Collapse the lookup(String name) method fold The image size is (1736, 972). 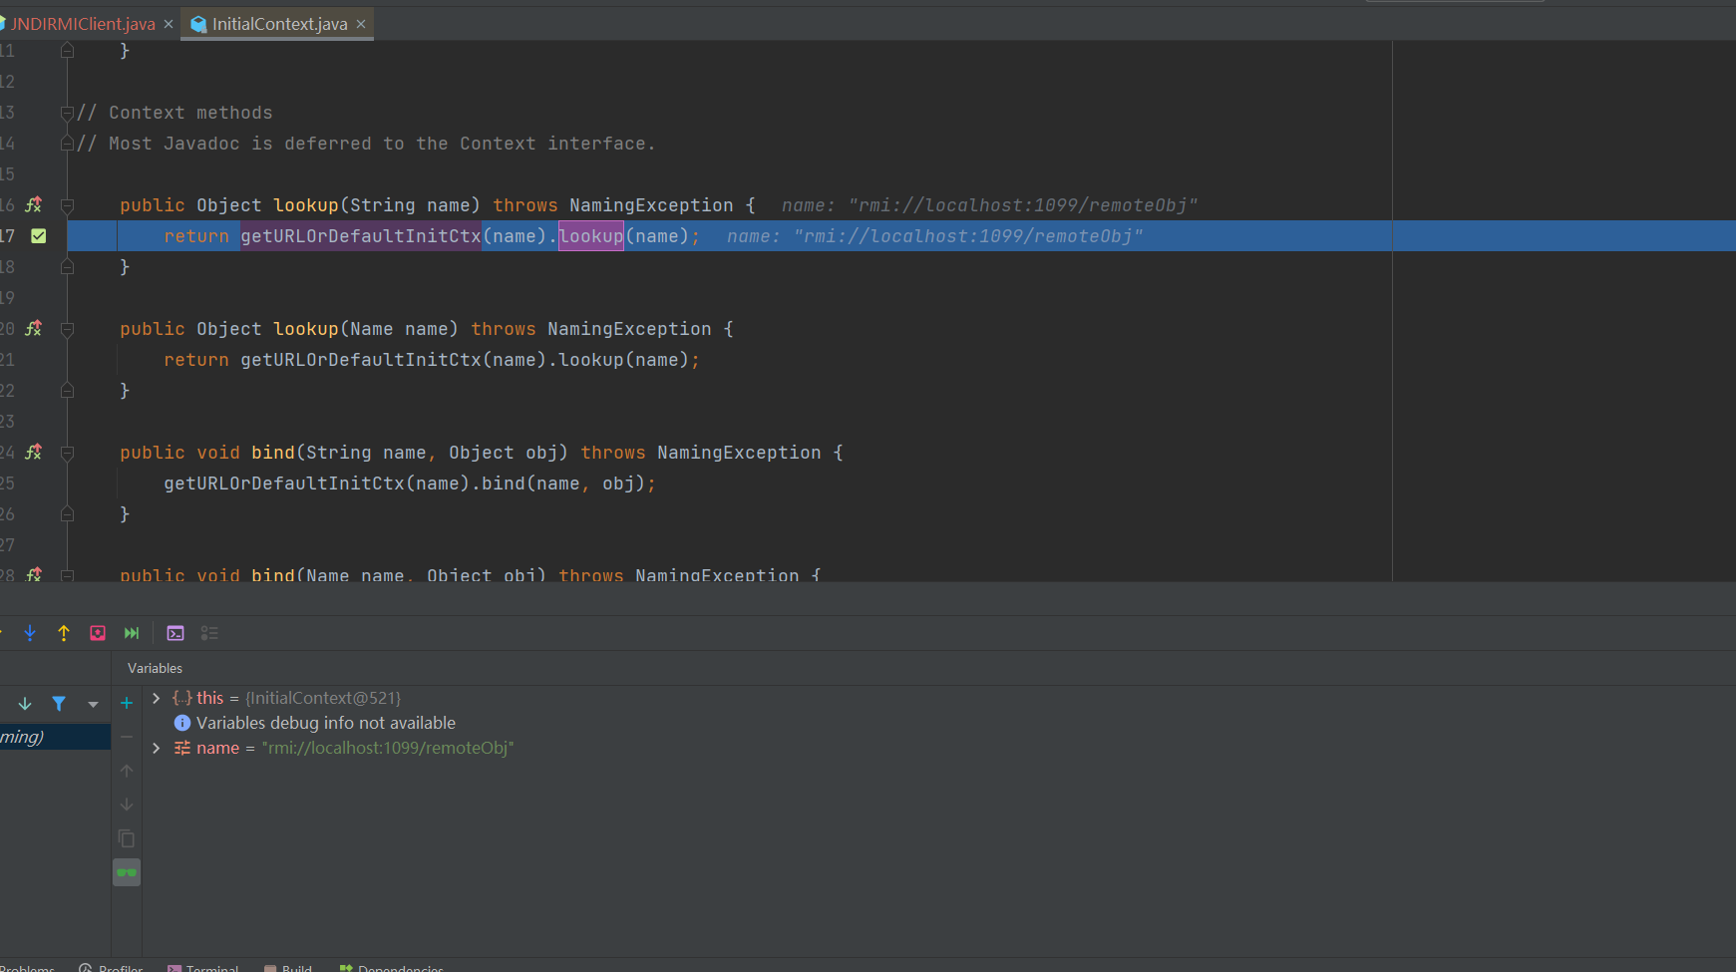(68, 206)
